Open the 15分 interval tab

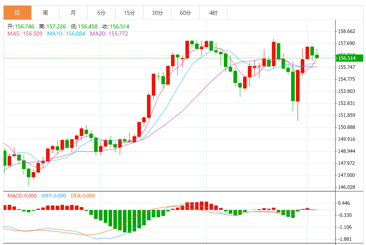coord(129,13)
